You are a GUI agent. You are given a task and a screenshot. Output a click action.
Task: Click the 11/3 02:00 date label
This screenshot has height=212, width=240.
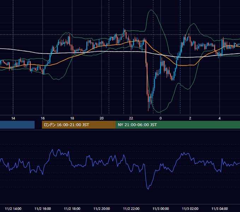190,208
